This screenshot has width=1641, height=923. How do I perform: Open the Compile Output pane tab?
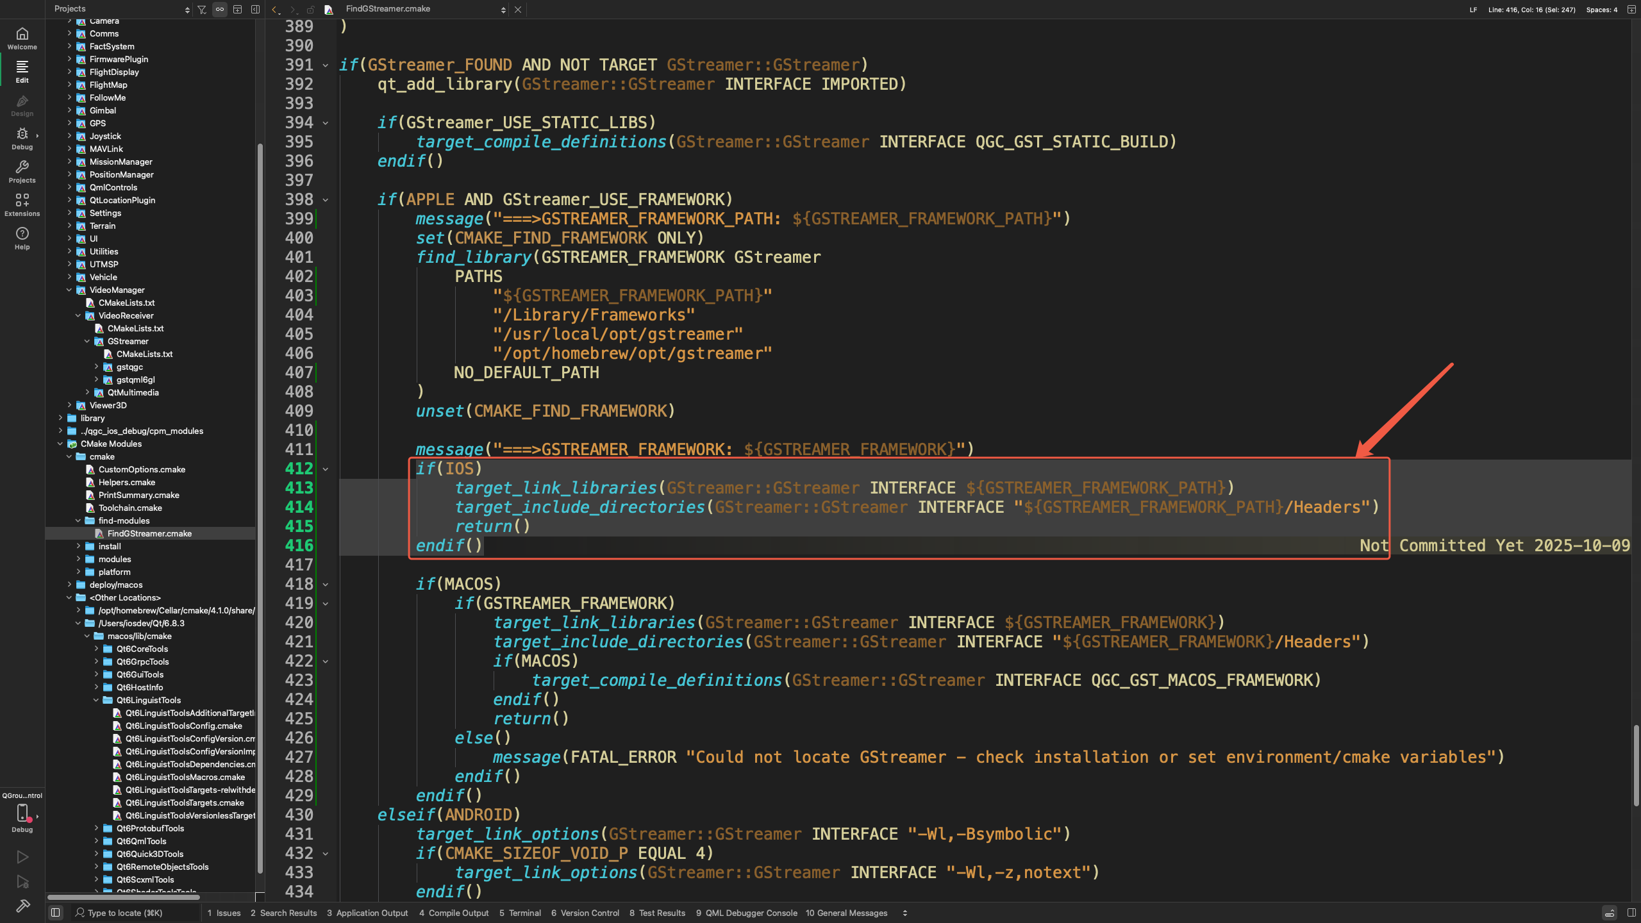click(454, 913)
